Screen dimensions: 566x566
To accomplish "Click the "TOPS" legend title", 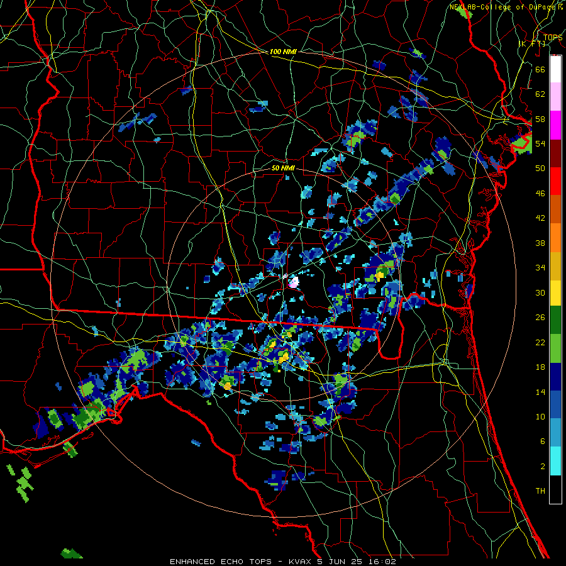I will 553,37.
